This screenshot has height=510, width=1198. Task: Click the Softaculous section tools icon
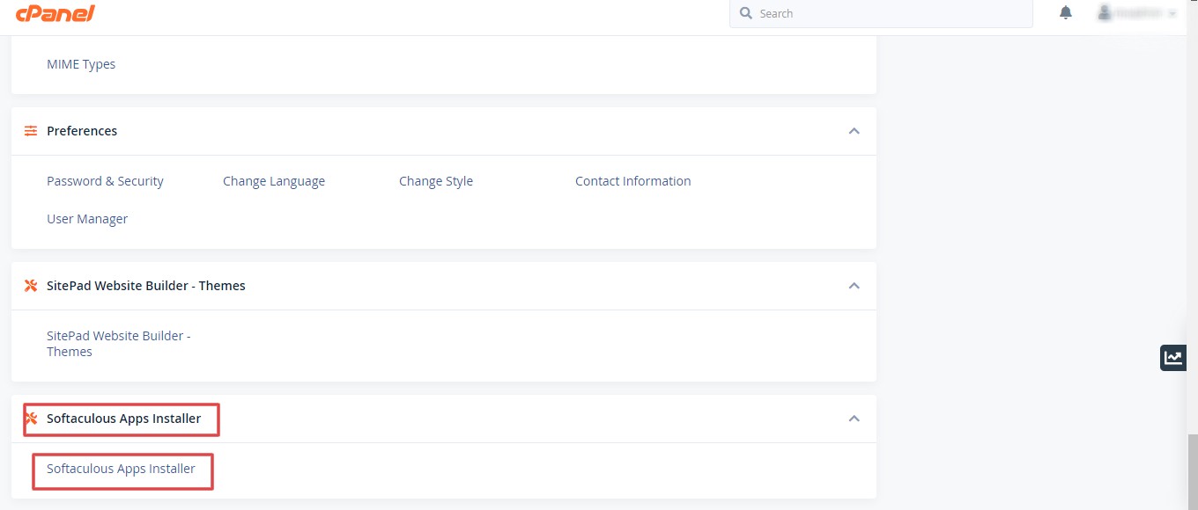[31, 419]
